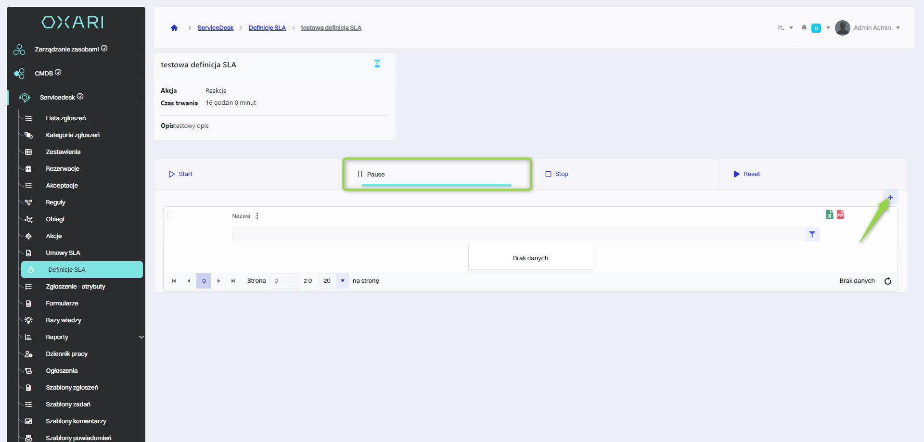Expand the Raporty sidebar submenu

(x=141, y=337)
